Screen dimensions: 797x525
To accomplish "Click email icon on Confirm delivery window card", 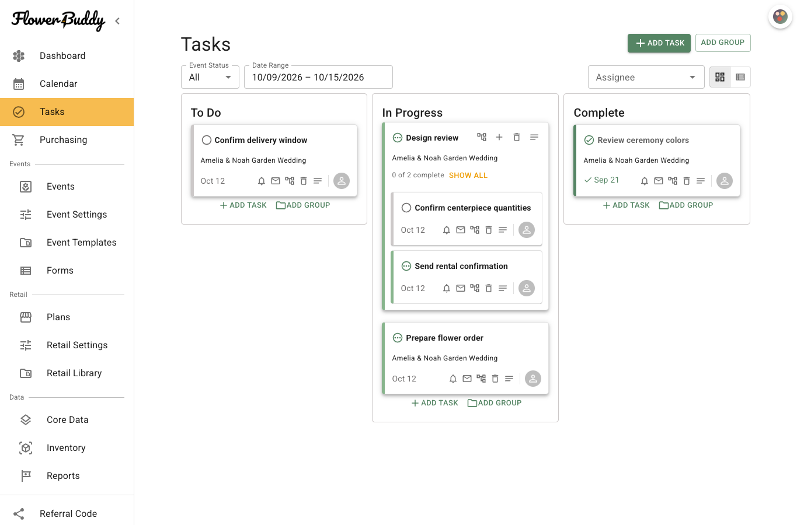I will [276, 181].
